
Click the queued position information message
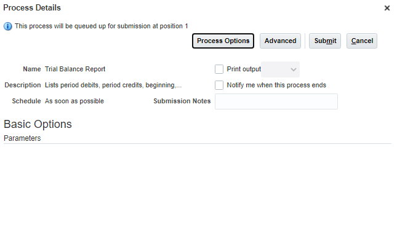click(102, 26)
